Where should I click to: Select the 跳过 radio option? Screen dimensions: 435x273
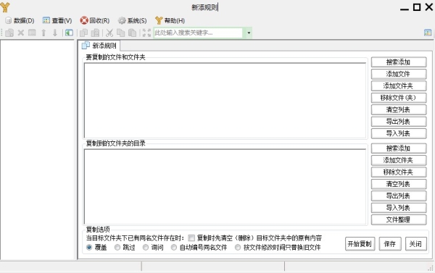(x=117, y=247)
